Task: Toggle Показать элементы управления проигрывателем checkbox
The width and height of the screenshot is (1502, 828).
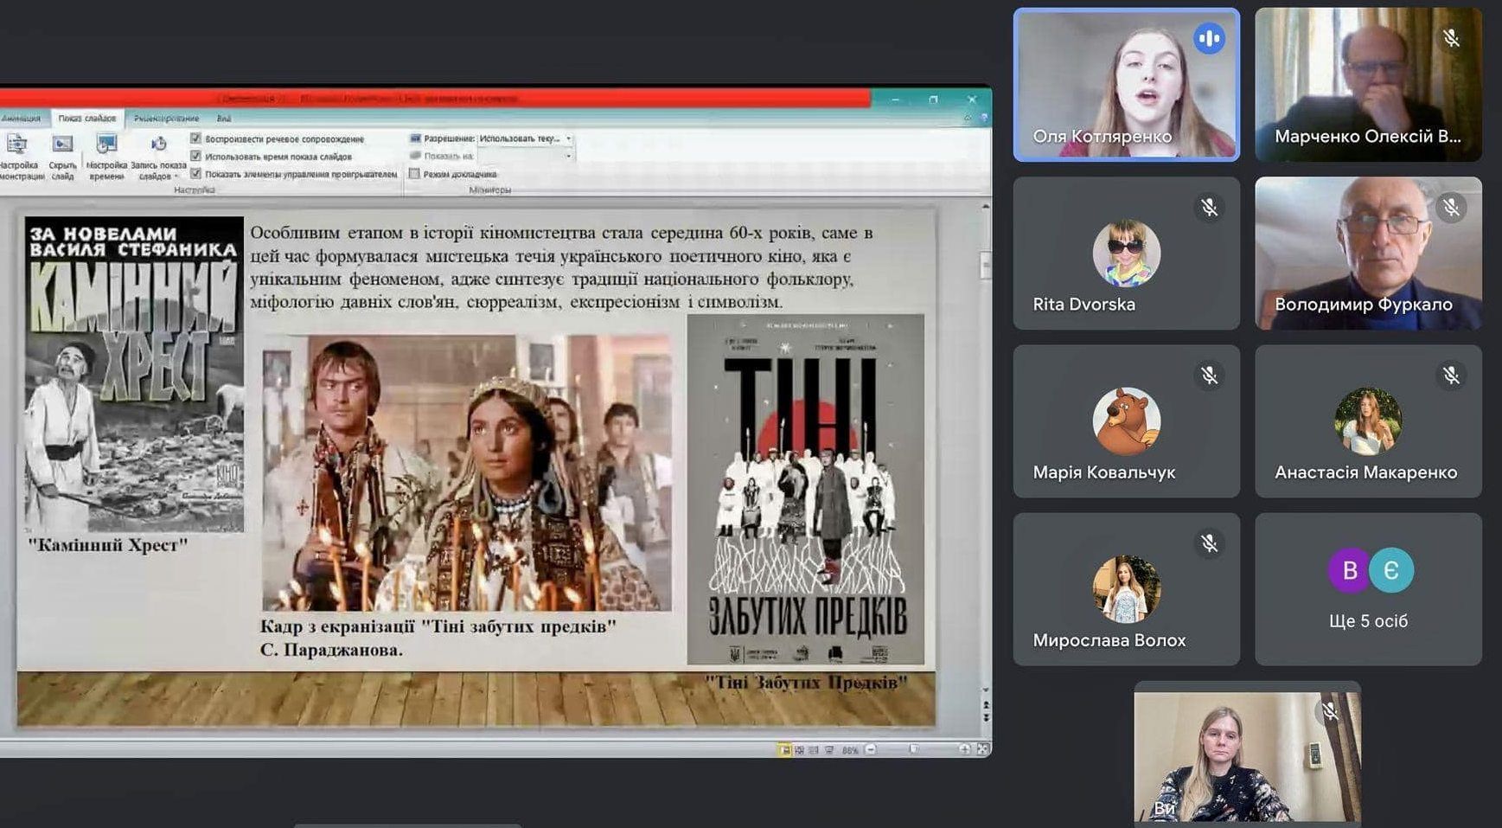Action: (195, 174)
